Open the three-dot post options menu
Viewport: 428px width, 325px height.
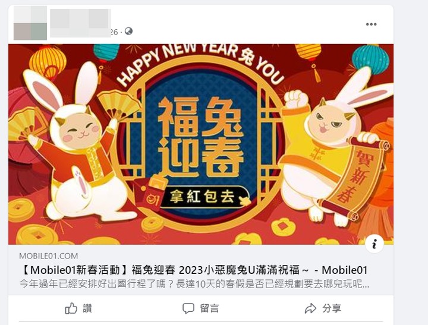coord(371,24)
